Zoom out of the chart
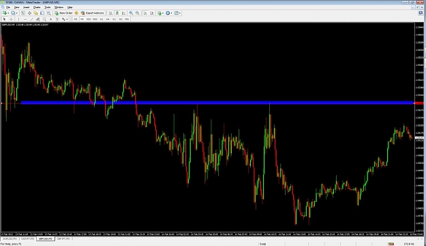This screenshot has width=426, height=246. pos(138,13)
